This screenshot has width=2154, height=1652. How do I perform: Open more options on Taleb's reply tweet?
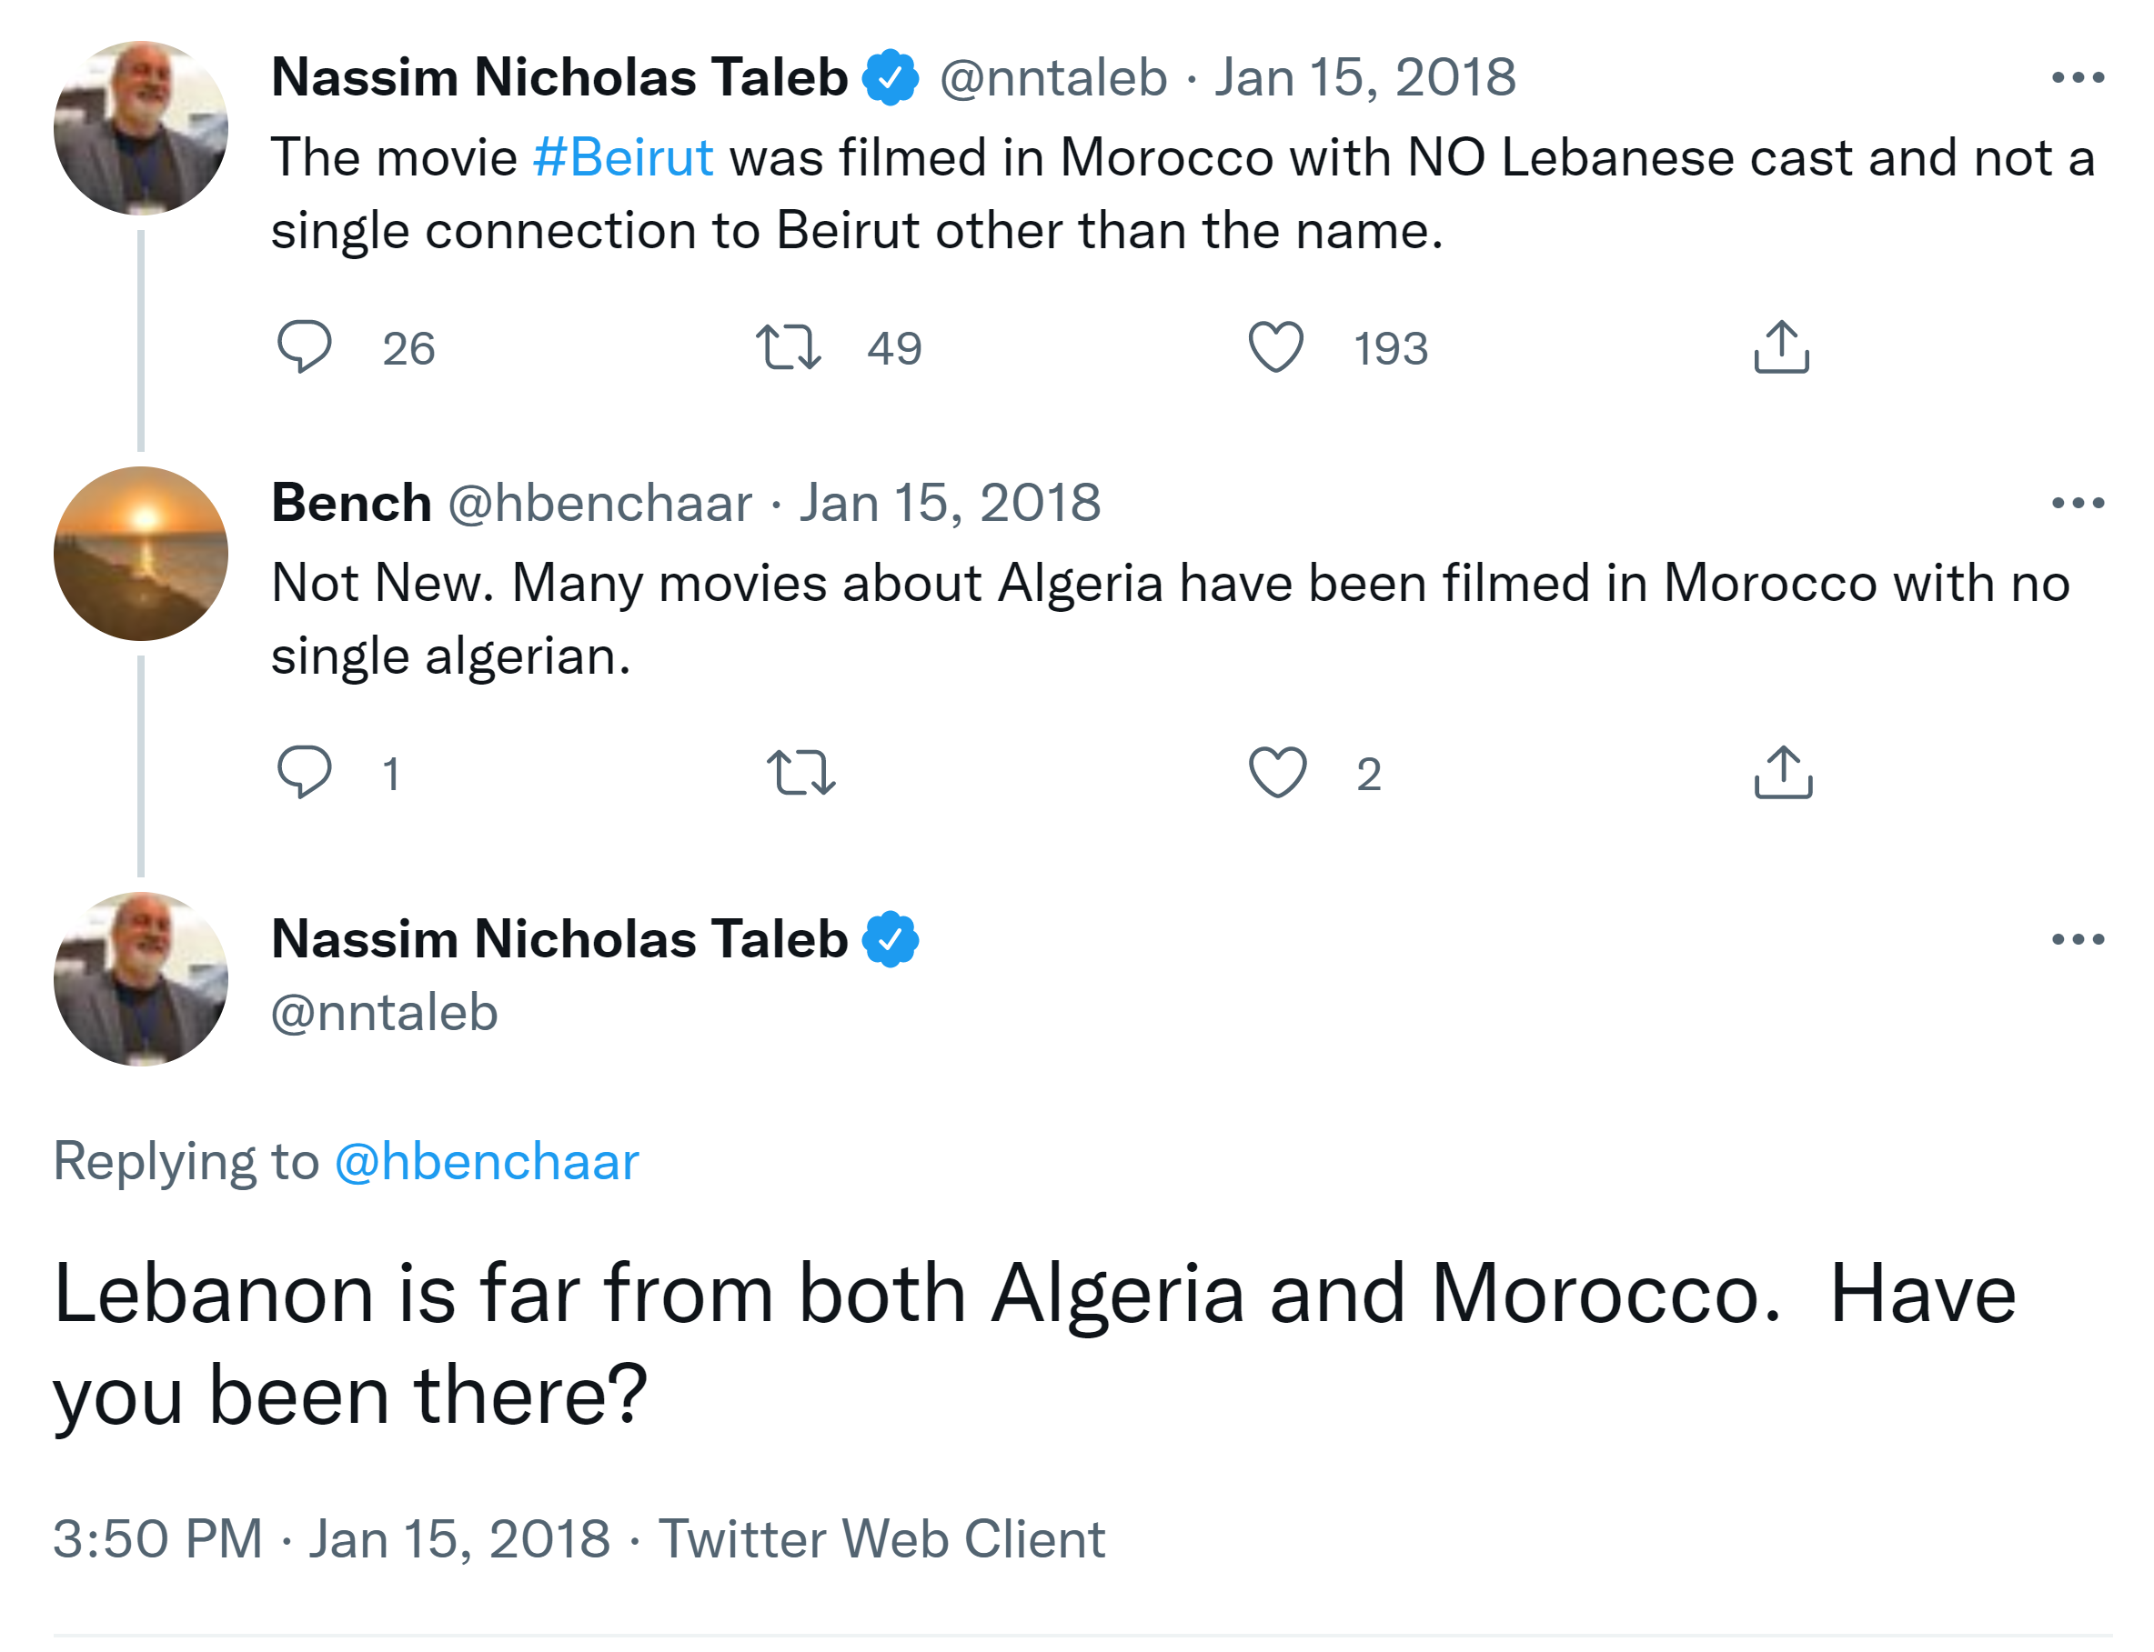[2078, 940]
